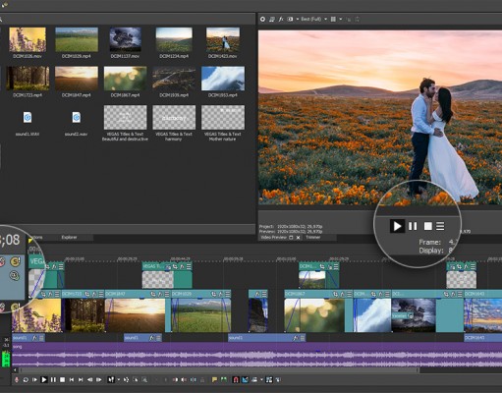Click Stop in bottom transport bar
Screen dimensions: 502x393
(62, 379)
